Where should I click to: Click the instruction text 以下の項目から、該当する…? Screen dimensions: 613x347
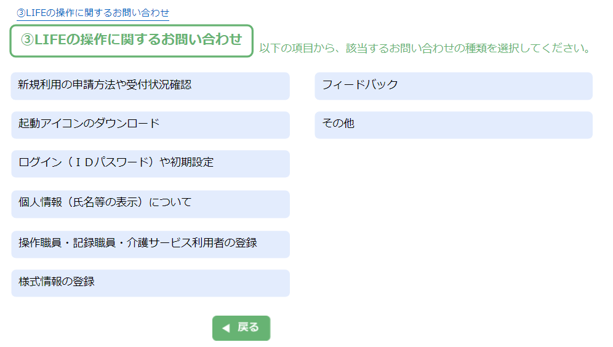[x=425, y=48]
